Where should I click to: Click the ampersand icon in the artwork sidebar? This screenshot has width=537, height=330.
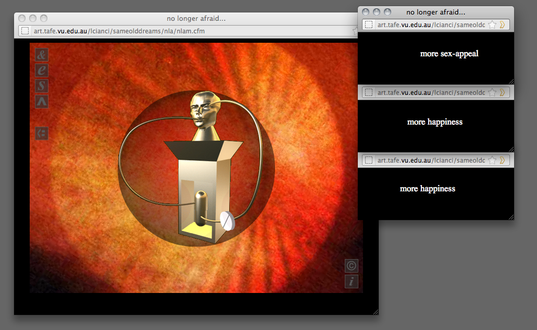pyautogui.click(x=42, y=55)
